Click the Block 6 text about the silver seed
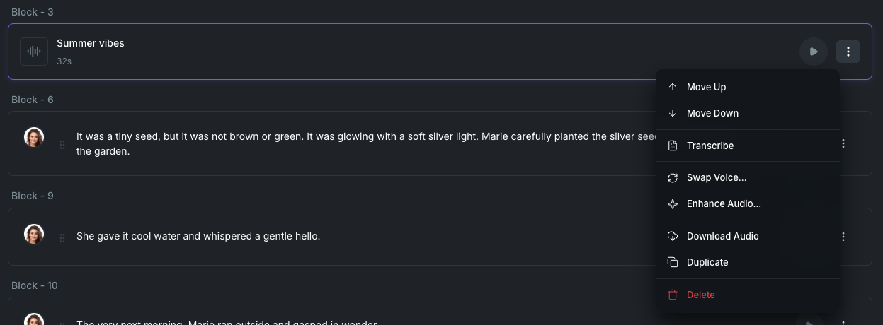 click(x=354, y=136)
